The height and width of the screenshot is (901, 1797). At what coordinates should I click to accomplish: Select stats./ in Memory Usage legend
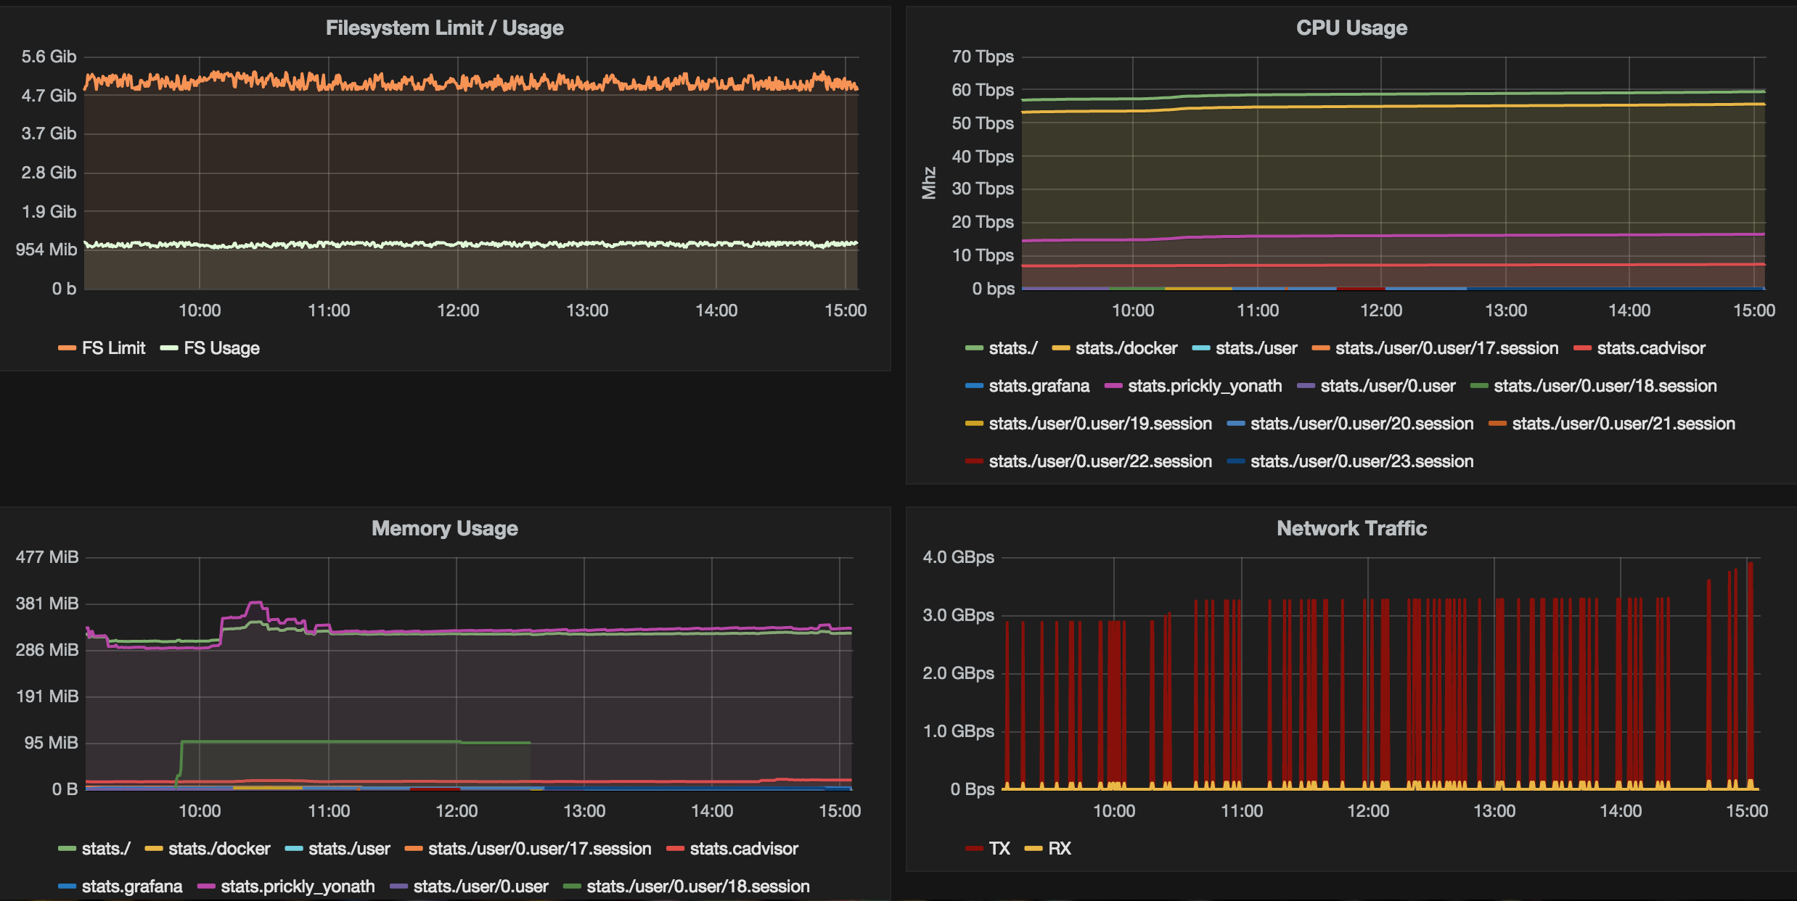pos(106,849)
